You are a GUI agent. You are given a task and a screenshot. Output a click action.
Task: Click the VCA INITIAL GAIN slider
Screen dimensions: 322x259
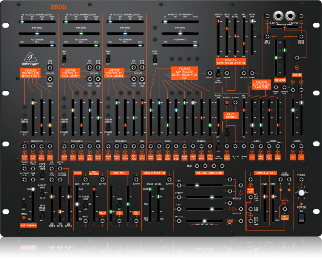click(252, 37)
